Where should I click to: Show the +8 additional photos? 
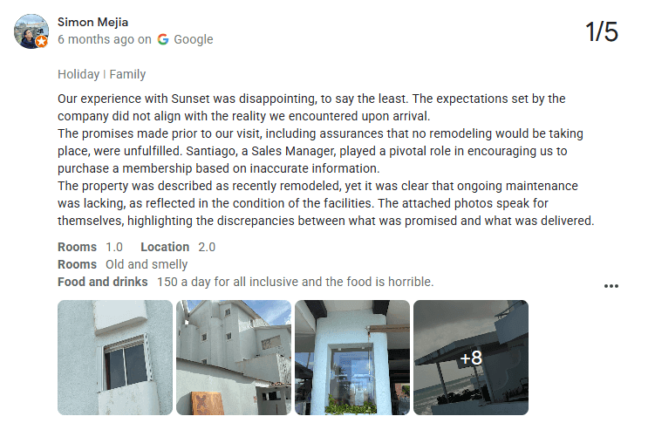[471, 358]
